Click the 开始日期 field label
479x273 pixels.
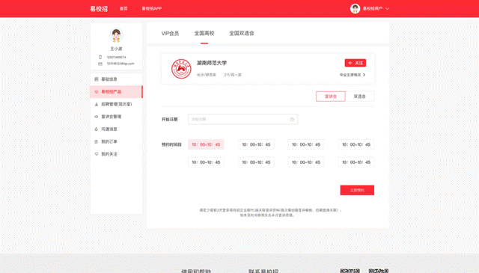point(170,120)
